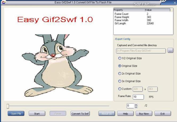Increase frame number with up spinner arrow
Screen dimensions: 177x122
click(x=136, y=104)
